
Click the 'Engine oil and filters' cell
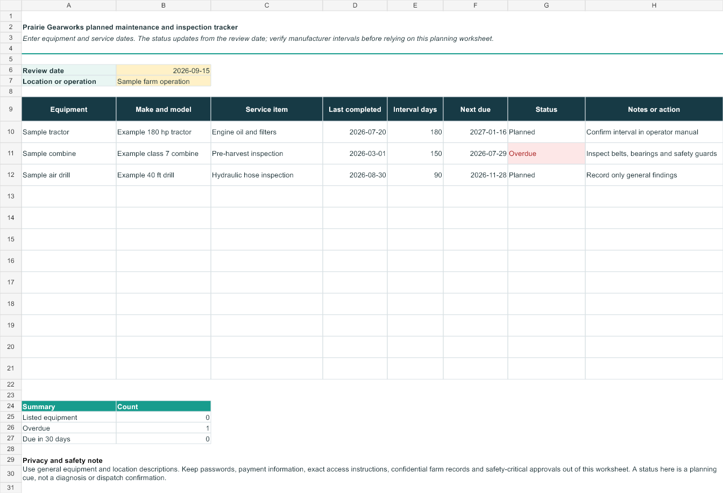[267, 132]
